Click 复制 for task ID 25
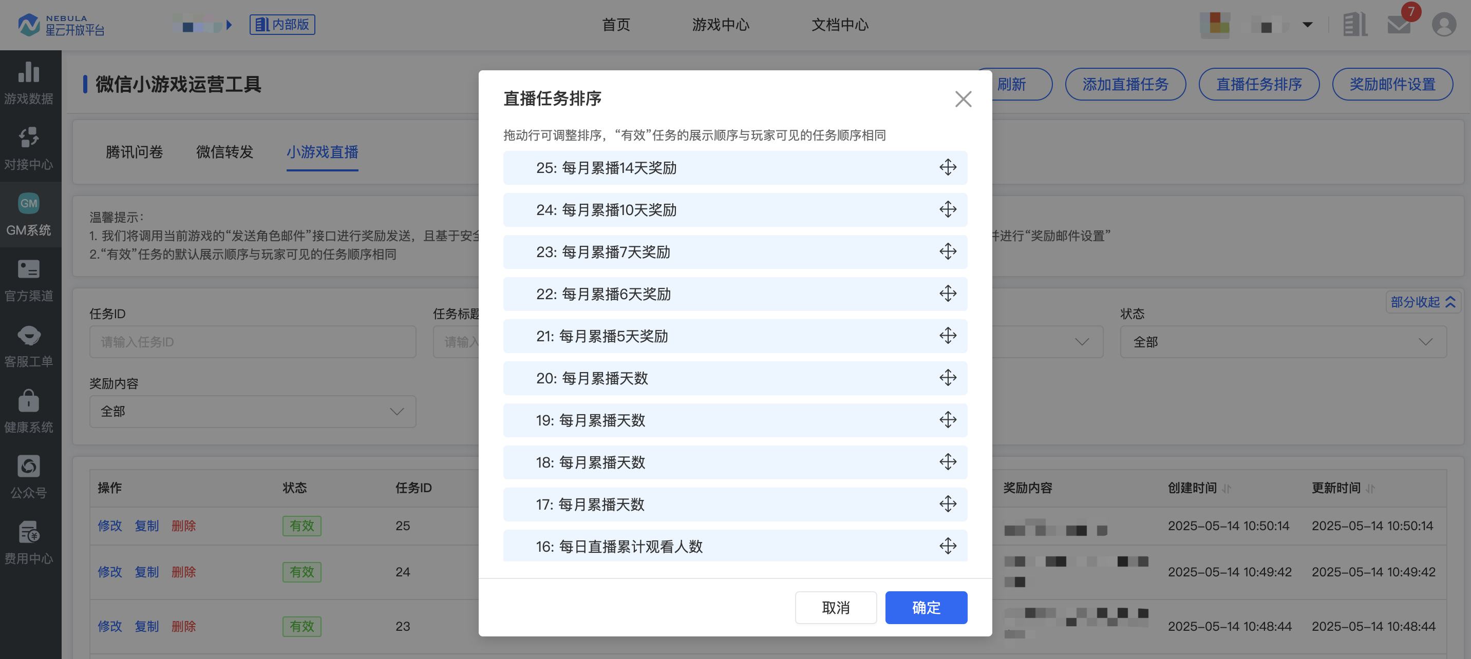This screenshot has height=659, width=1471. pyautogui.click(x=147, y=526)
